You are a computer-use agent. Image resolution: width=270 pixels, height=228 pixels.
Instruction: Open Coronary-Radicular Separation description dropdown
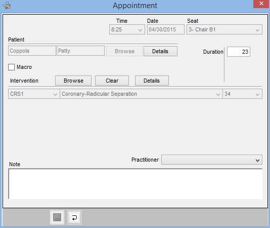[141, 94]
